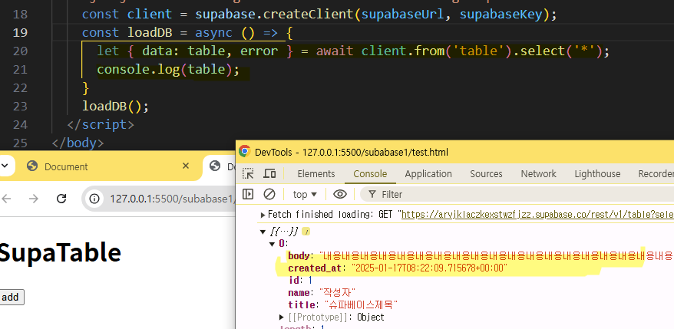Switch to the Application tab
This screenshot has height=329, width=674.
tap(428, 174)
